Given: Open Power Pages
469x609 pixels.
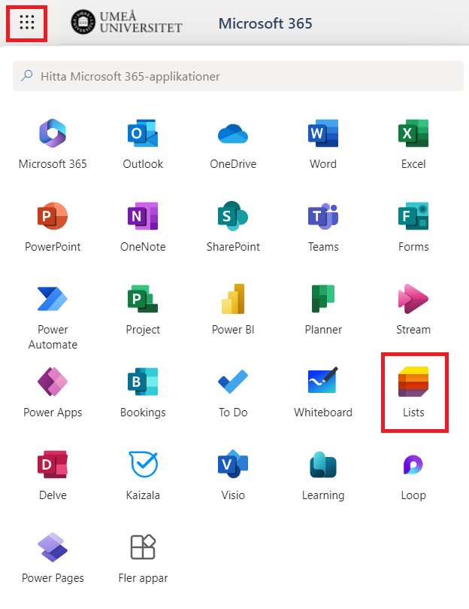Looking at the screenshot, I should point(53,547).
